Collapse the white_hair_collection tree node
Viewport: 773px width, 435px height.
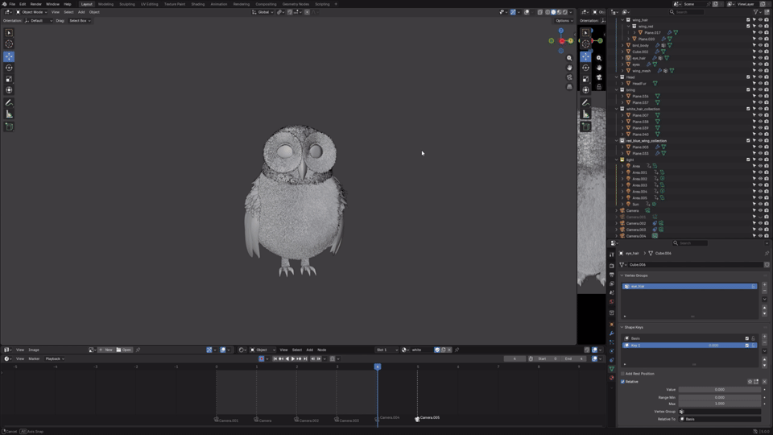click(x=617, y=109)
